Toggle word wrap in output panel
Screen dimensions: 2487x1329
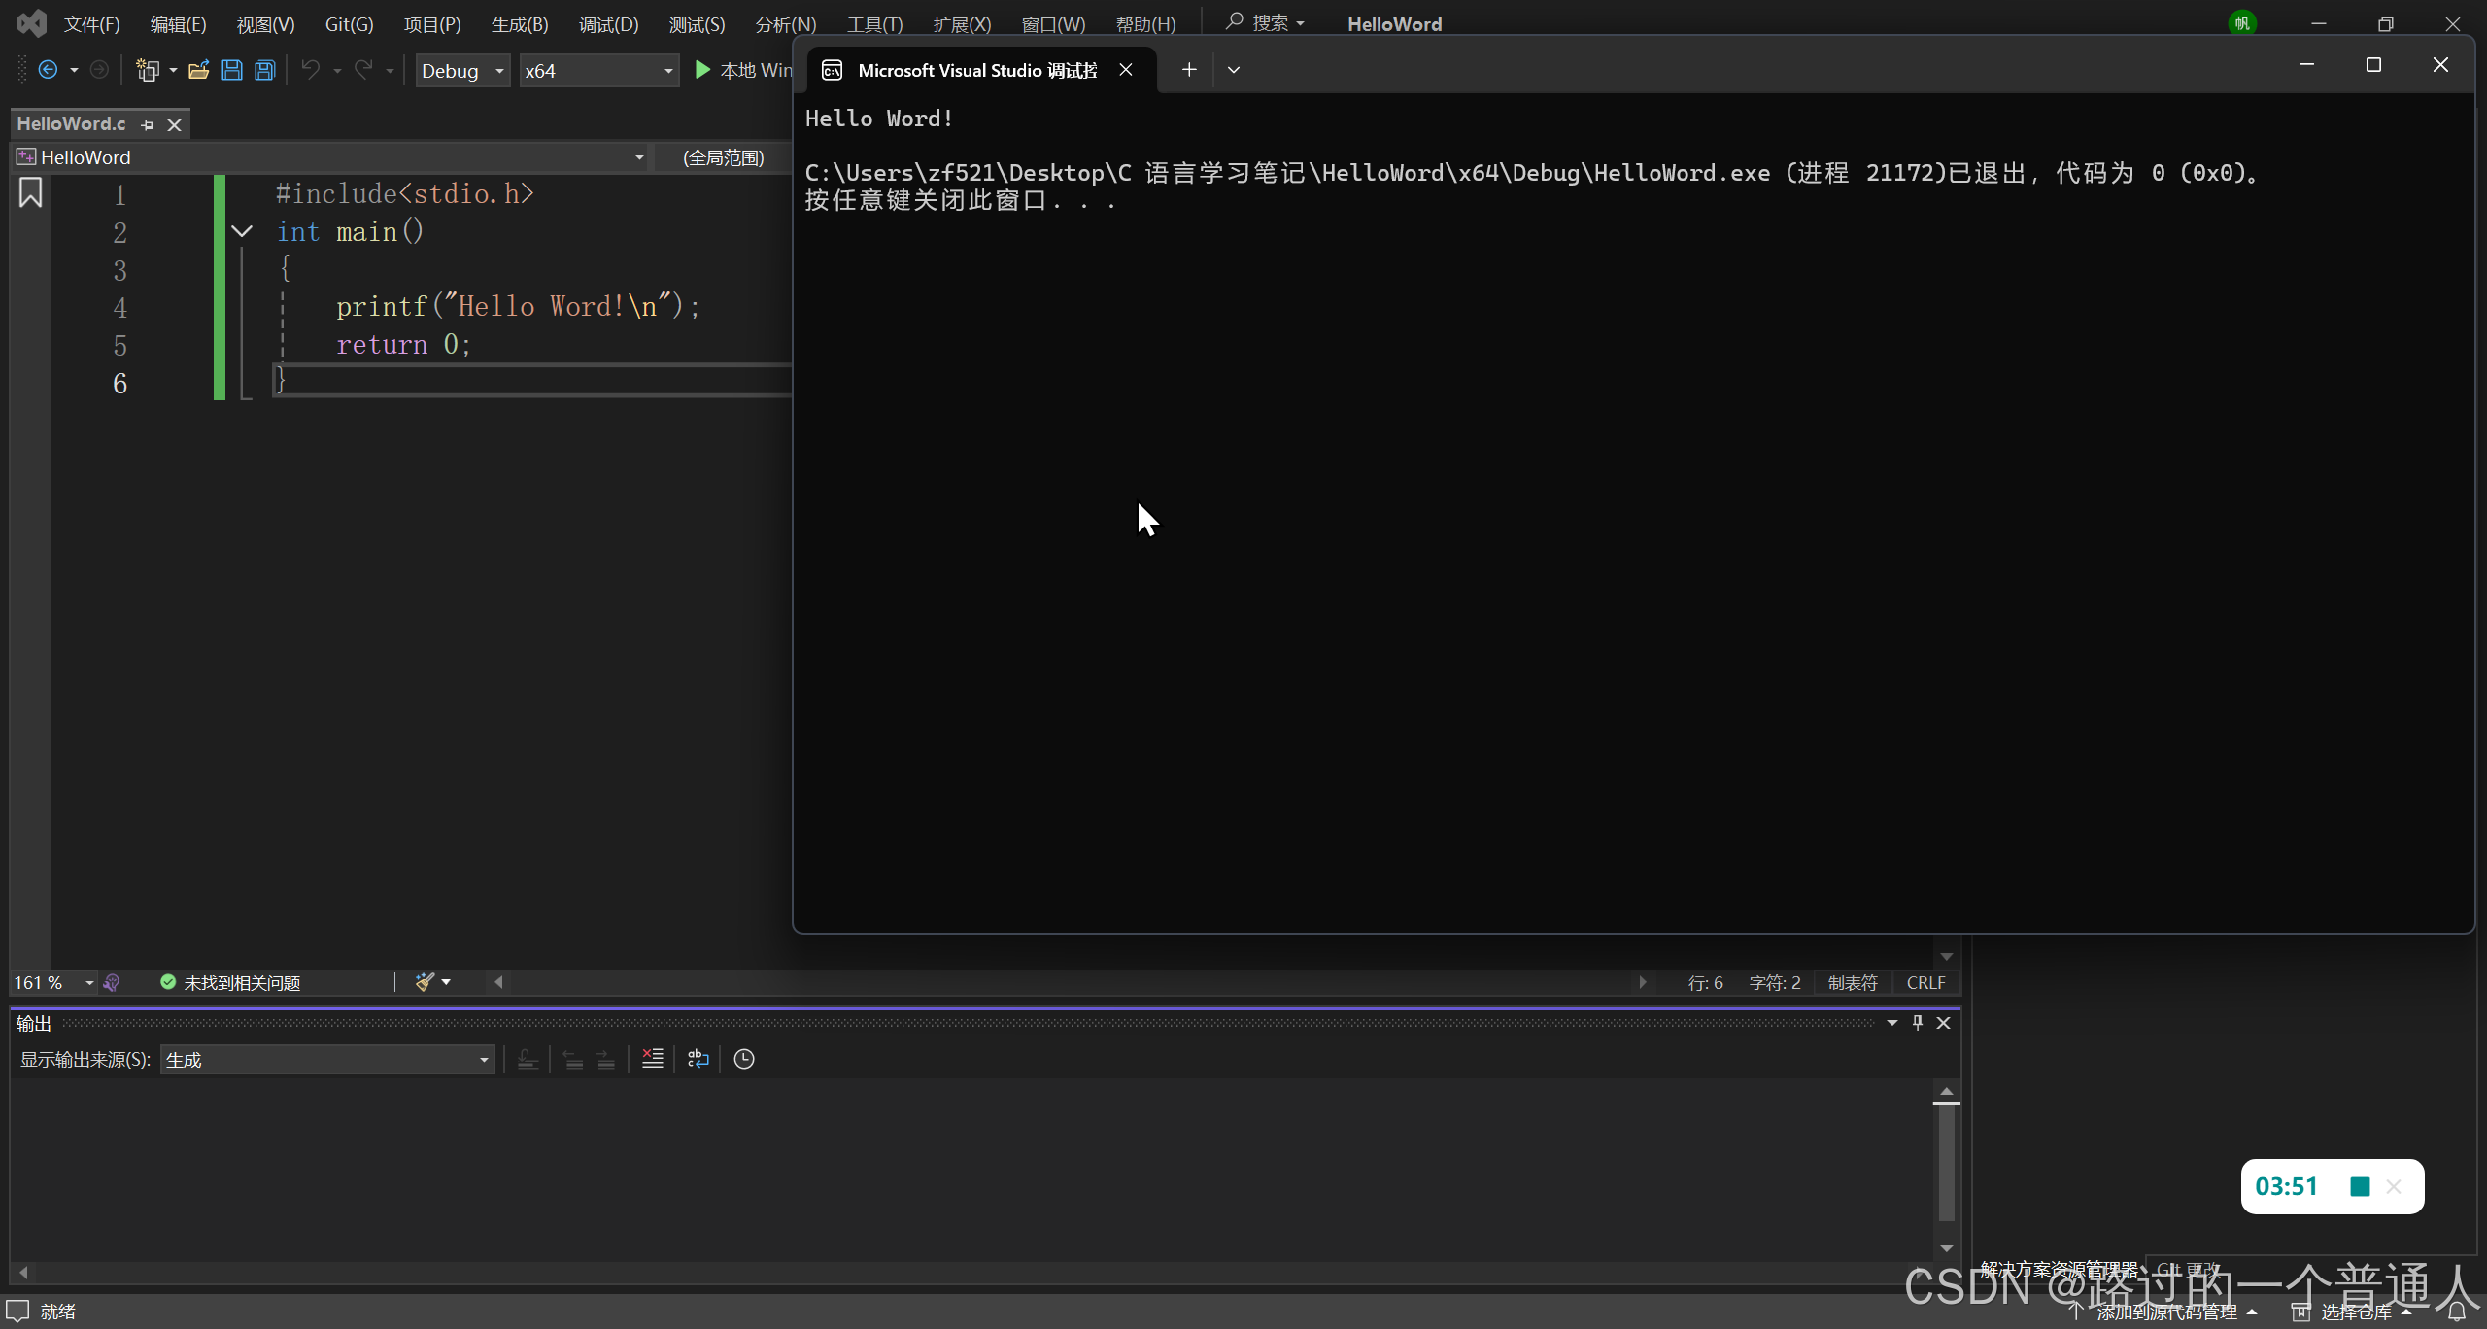pyautogui.click(x=698, y=1059)
